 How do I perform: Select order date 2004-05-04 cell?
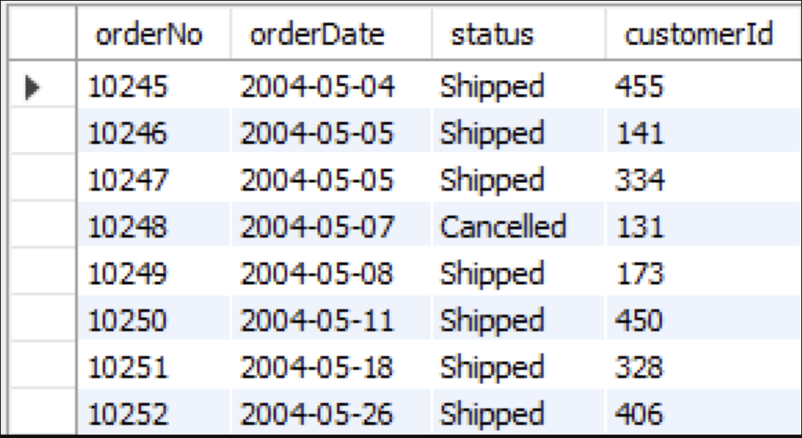click(x=331, y=85)
